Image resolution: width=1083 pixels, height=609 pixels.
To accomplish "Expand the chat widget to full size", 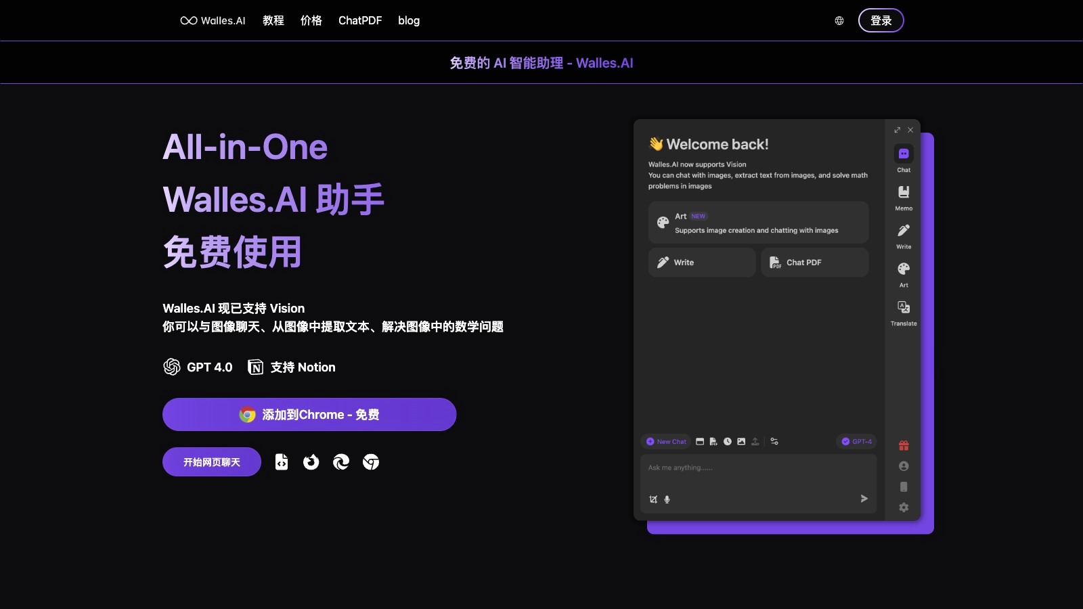I will pyautogui.click(x=898, y=130).
